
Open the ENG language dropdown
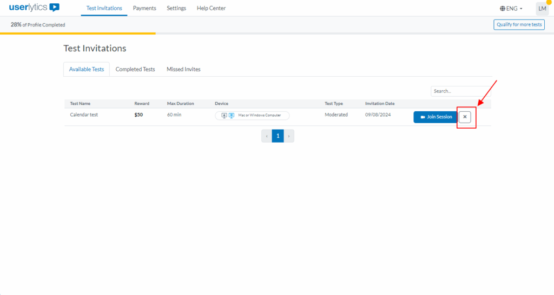coord(511,9)
